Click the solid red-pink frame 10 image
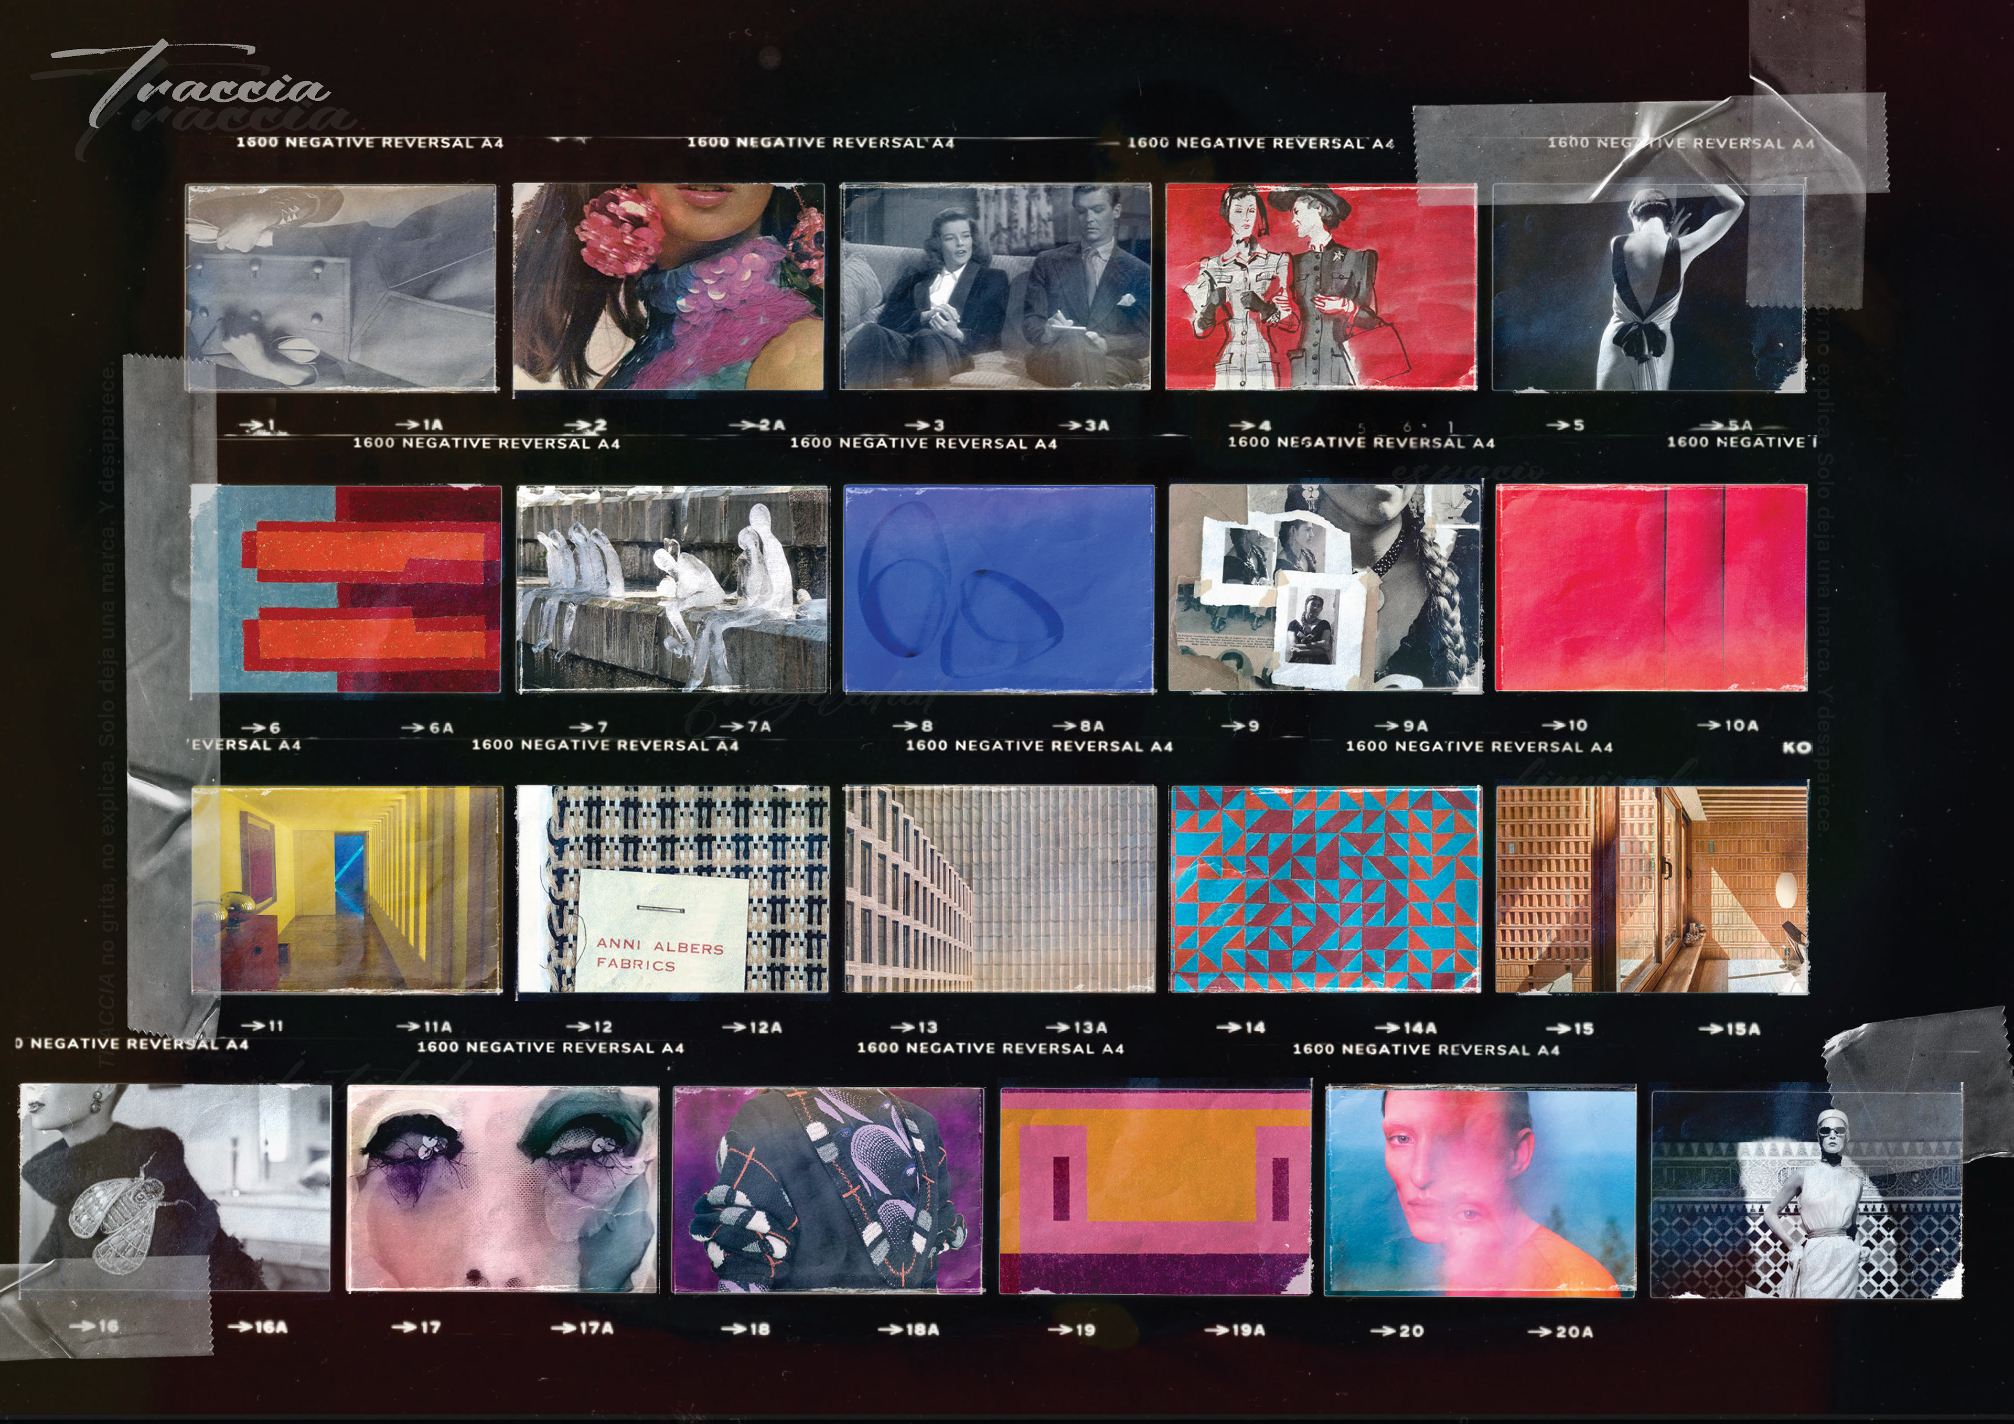The image size is (2014, 1424). (x=1651, y=588)
